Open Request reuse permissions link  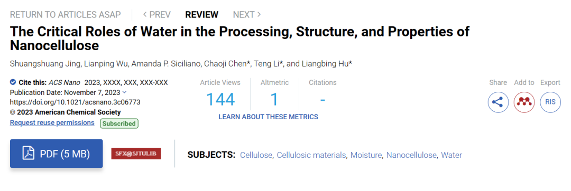52,123
